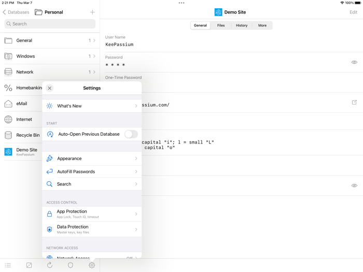Click the One-Time Password label
363x272 pixels.
[123, 78]
